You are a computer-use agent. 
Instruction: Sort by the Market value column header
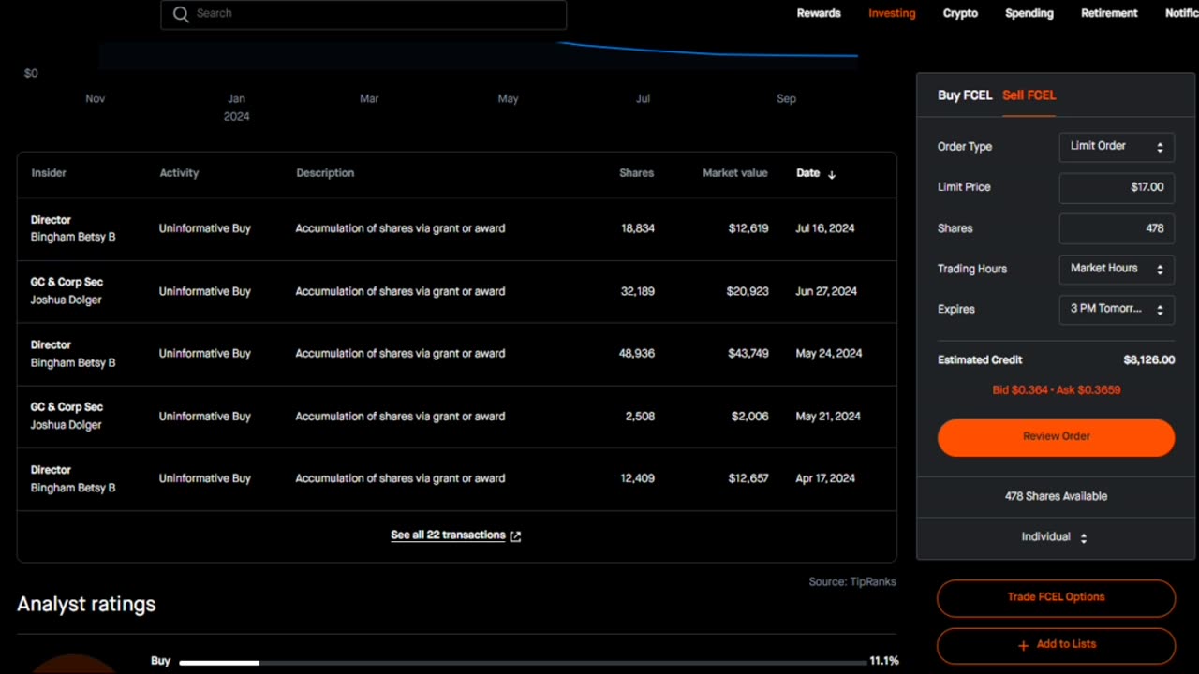tap(734, 173)
